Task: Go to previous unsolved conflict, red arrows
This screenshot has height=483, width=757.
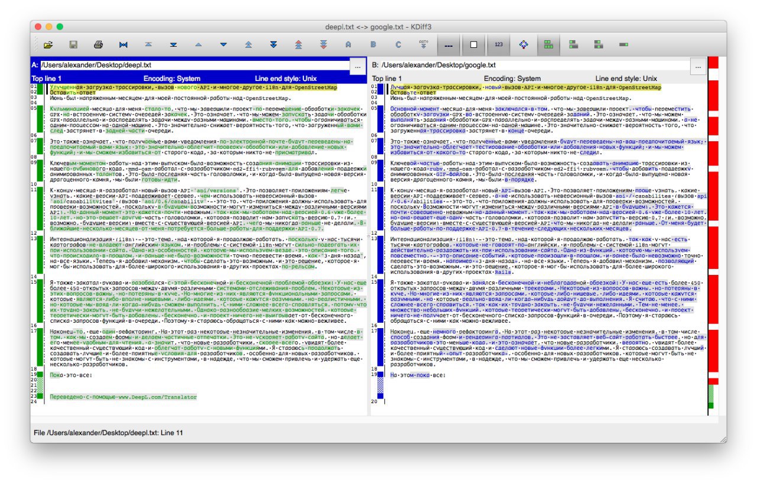Action: coord(298,44)
